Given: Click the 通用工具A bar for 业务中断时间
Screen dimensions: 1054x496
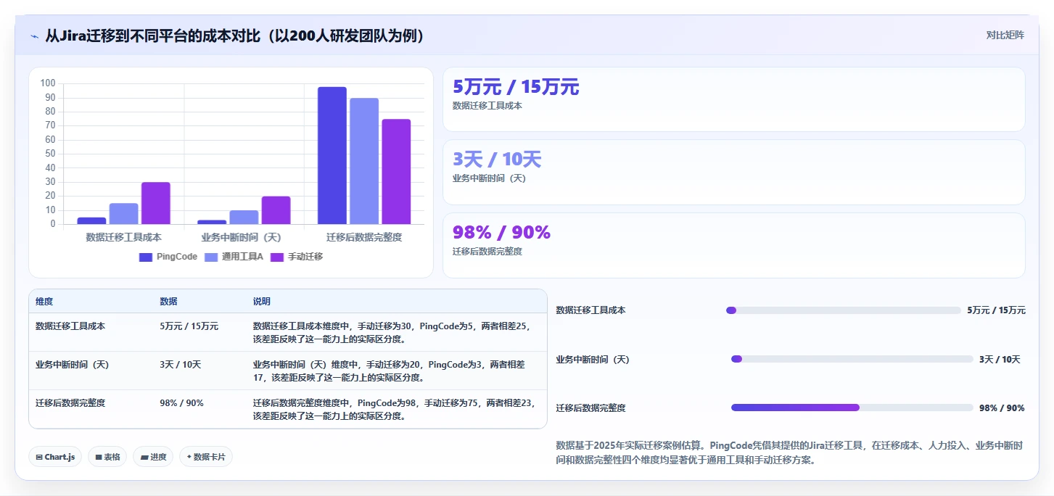Looking at the screenshot, I should [244, 217].
